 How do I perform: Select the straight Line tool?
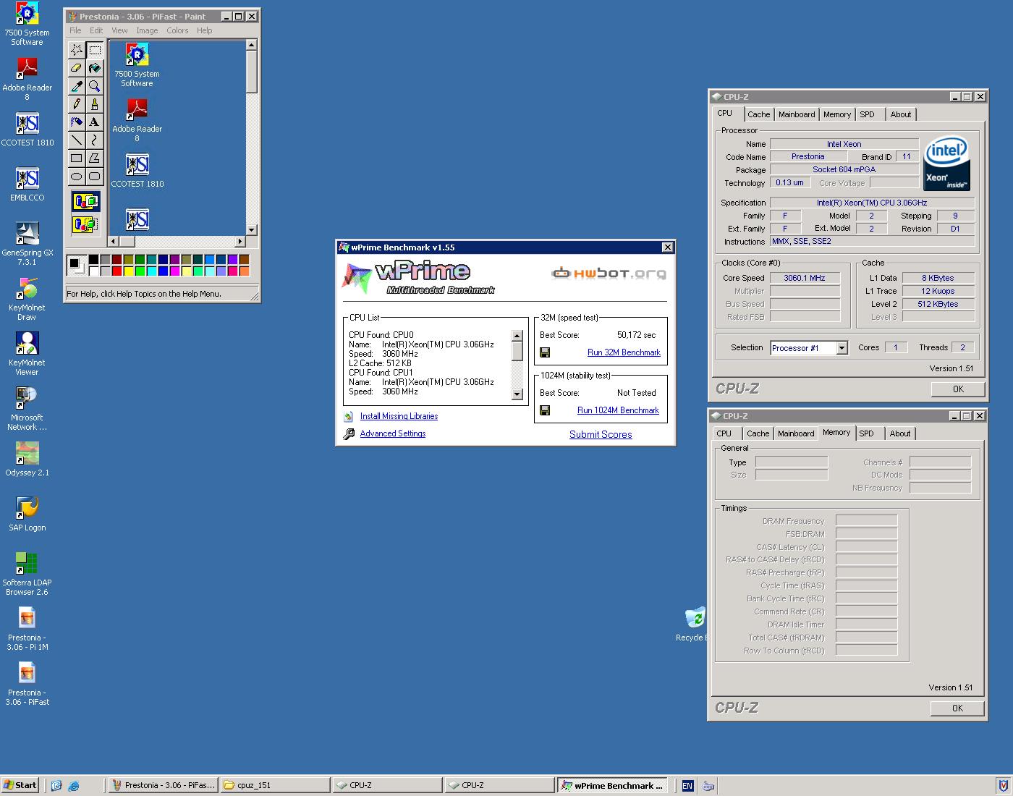76,140
